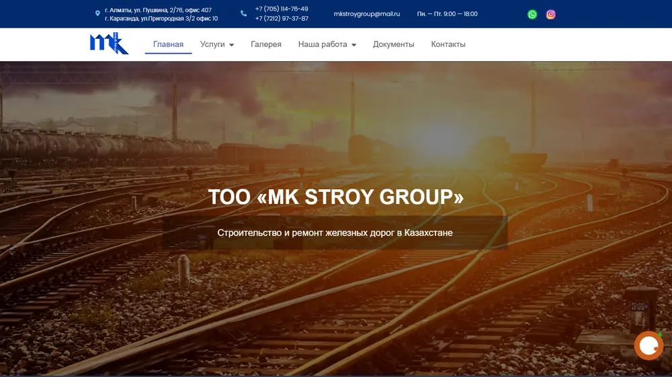Click the phone handset icon
Viewport: 672px width, 377px height.
(243, 13)
